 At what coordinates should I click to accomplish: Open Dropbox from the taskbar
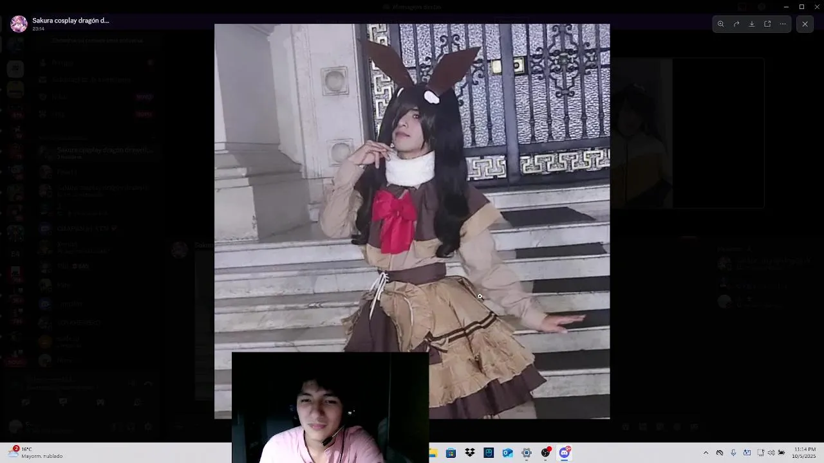pos(470,453)
